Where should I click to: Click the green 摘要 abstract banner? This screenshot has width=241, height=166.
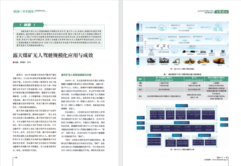tap(28, 25)
